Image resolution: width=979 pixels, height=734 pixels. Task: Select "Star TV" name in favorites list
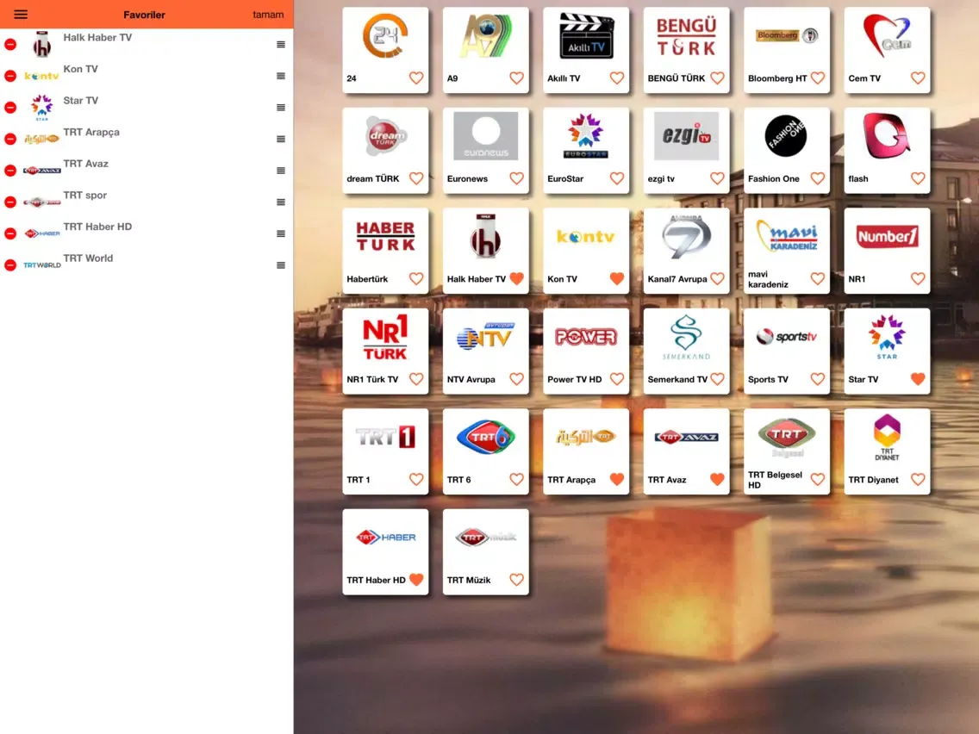click(80, 101)
